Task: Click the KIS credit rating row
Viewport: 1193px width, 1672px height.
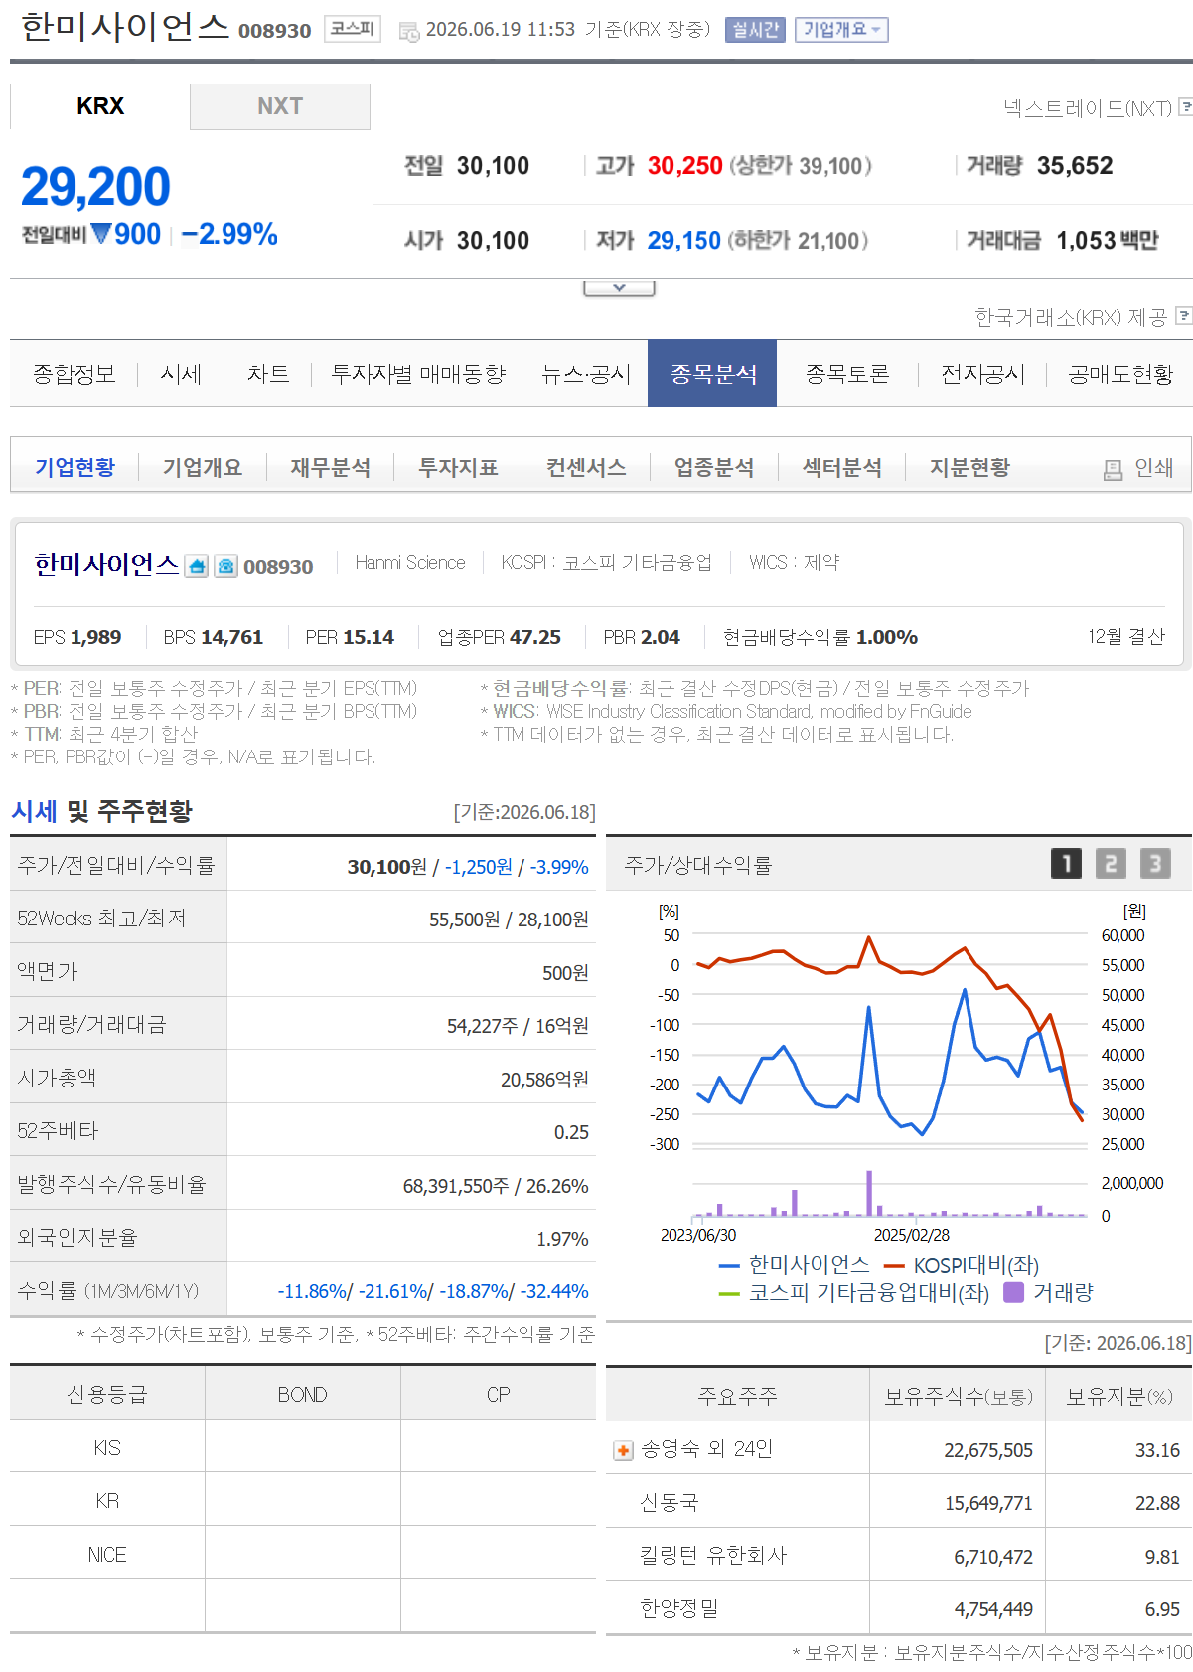Action: (x=303, y=1448)
